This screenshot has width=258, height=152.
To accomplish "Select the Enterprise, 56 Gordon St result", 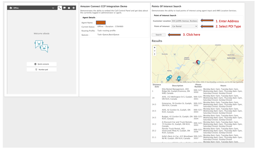I will tap(198, 104).
